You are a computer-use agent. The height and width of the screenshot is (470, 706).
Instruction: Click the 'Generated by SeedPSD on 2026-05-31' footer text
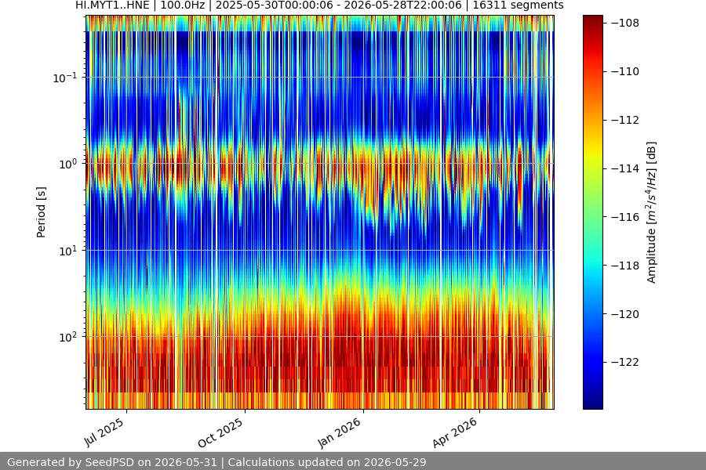click(x=112, y=462)
